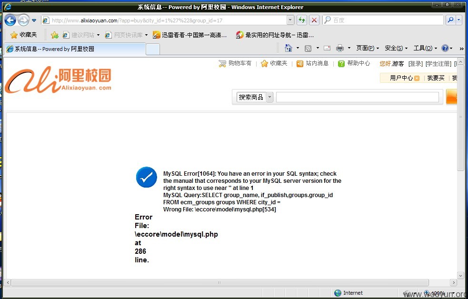Focus the address bar URL field
This screenshot has width=468, height=299.
tap(168, 20)
